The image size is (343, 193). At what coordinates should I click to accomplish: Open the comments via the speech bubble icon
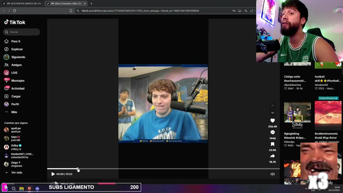click(x=273, y=132)
